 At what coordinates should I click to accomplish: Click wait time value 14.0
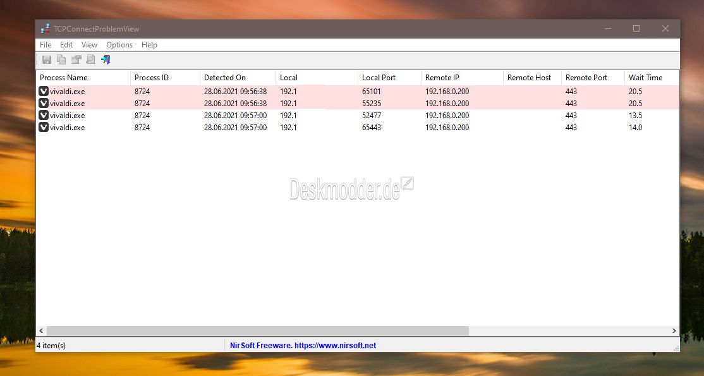(635, 128)
